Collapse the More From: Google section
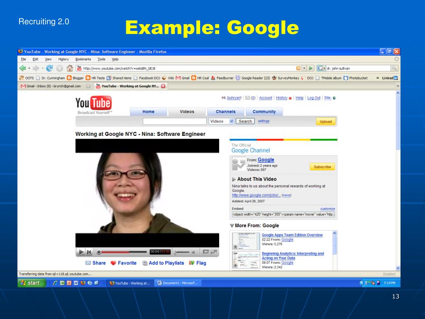 (232, 226)
